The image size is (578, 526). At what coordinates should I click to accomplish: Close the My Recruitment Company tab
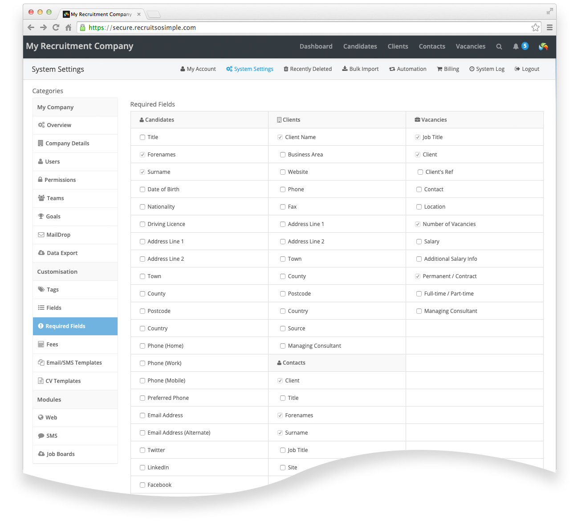139,14
